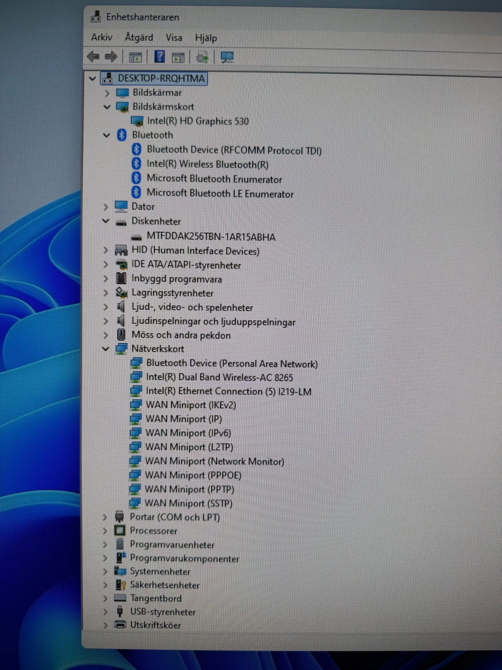
Task: Expand the Bildskärmar category
Action: coord(107,93)
